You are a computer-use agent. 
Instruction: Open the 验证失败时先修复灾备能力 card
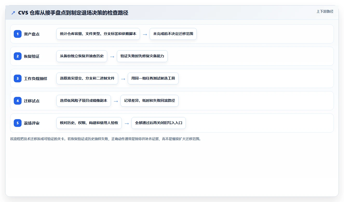point(142,56)
